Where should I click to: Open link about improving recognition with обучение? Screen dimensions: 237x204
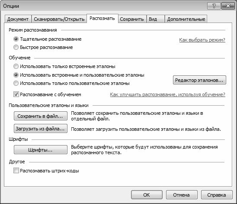(x=167, y=94)
